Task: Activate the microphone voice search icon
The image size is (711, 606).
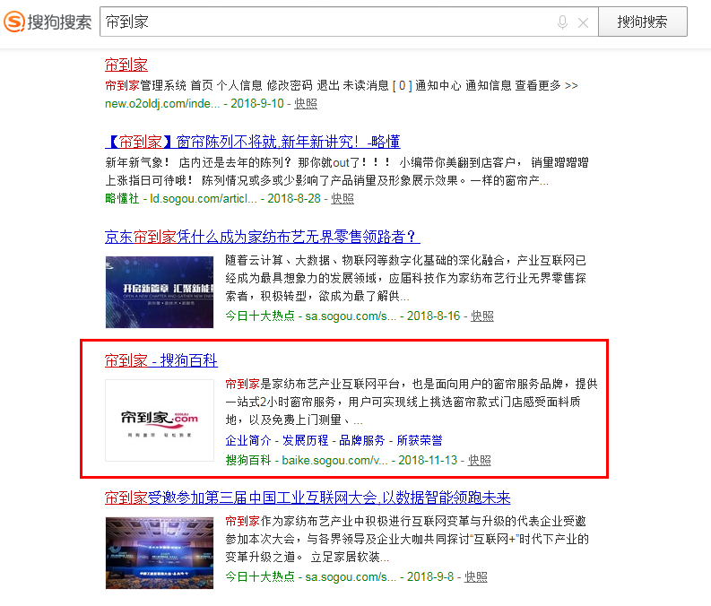Action: (562, 22)
